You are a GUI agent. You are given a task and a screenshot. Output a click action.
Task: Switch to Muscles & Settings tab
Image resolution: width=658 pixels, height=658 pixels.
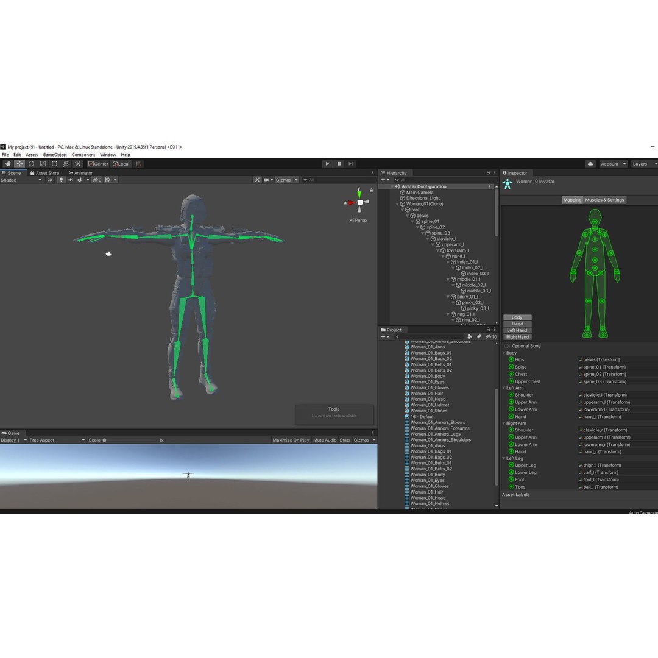(x=605, y=200)
